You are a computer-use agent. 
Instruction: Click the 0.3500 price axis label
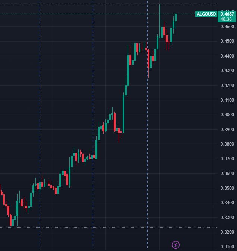coord(227,188)
